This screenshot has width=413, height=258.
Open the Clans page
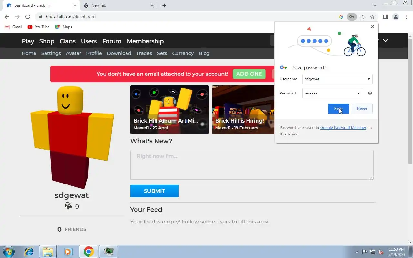67,41
